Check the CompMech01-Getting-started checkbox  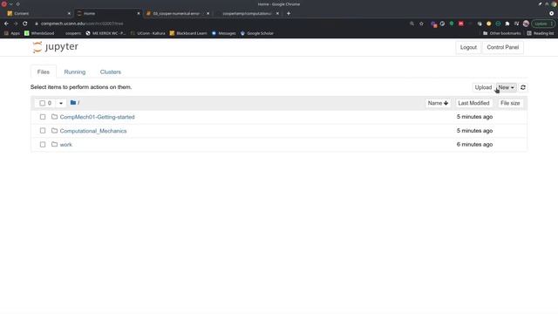click(43, 117)
